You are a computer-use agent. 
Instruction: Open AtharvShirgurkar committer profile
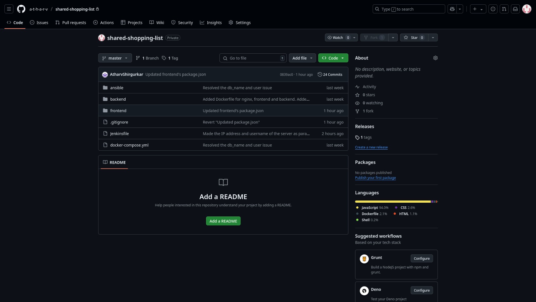pyautogui.click(x=126, y=74)
